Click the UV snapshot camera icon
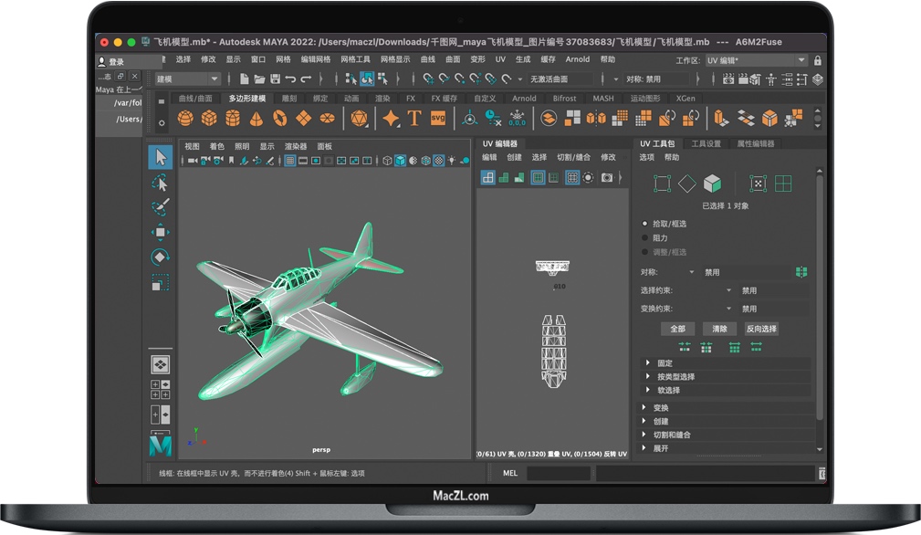921x535 pixels. (x=607, y=177)
